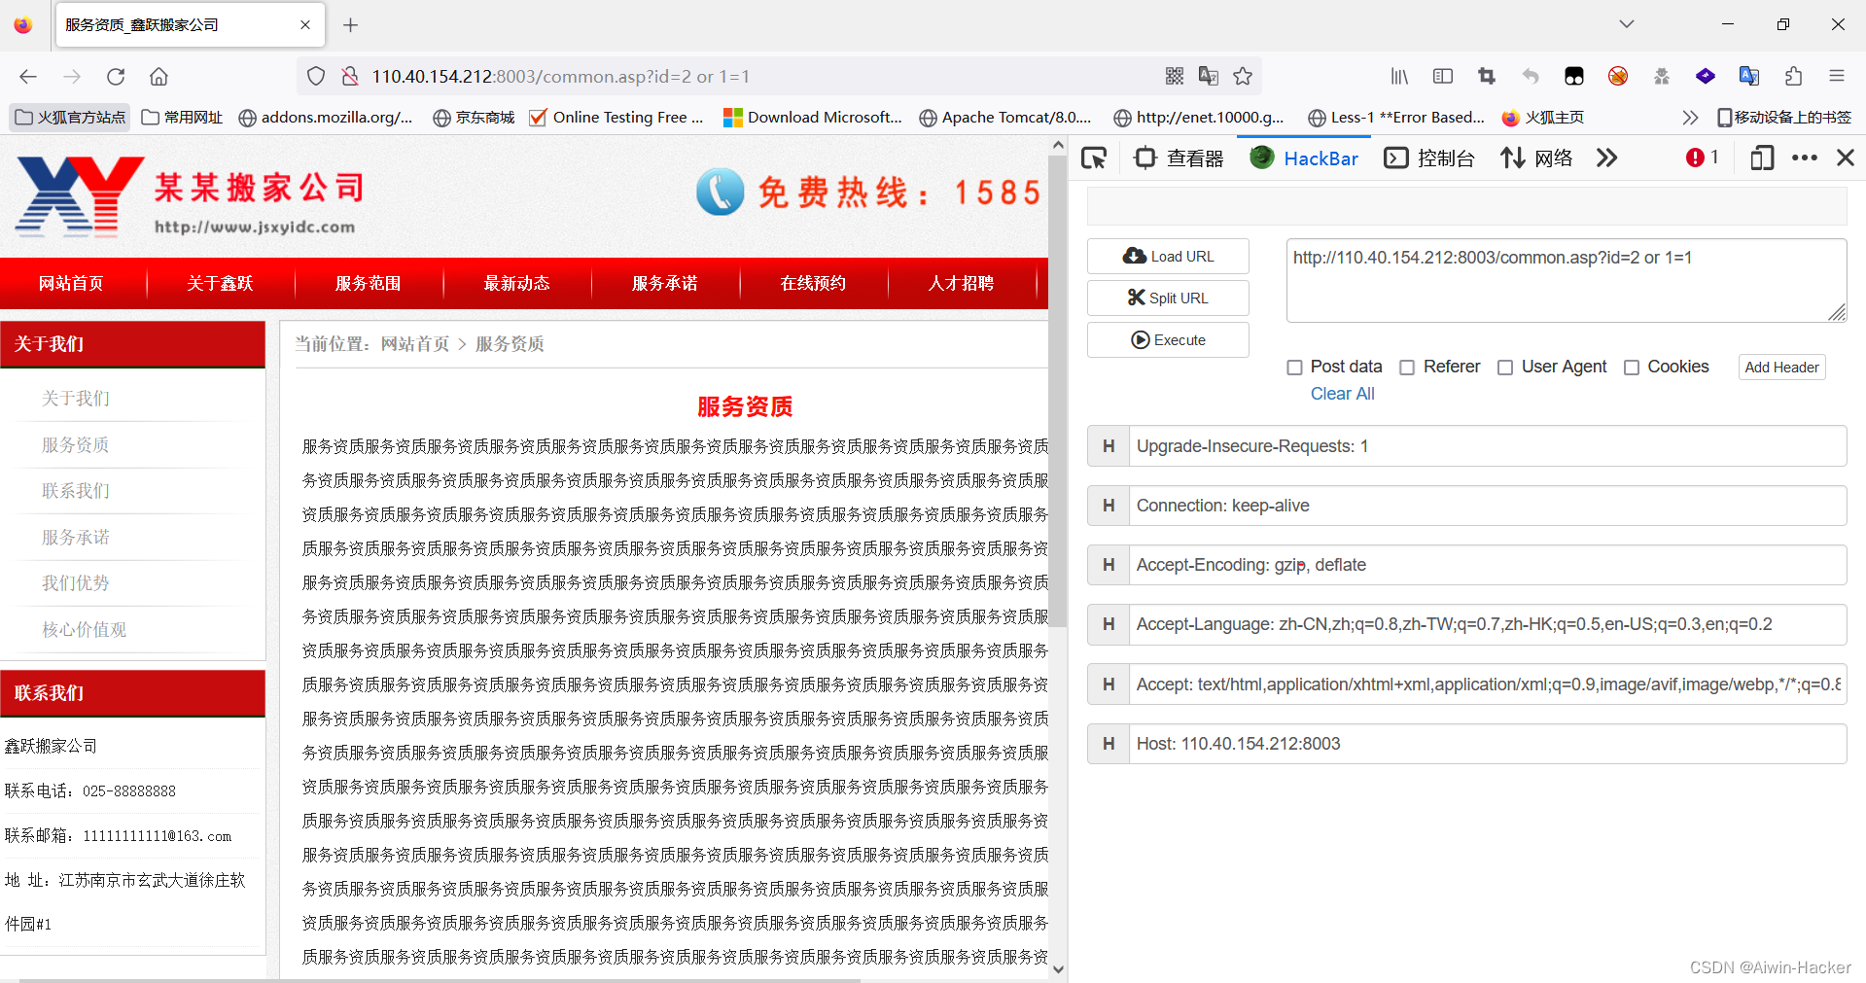
Task: Open 联系我们 link in sidebar list
Action: tap(76, 491)
